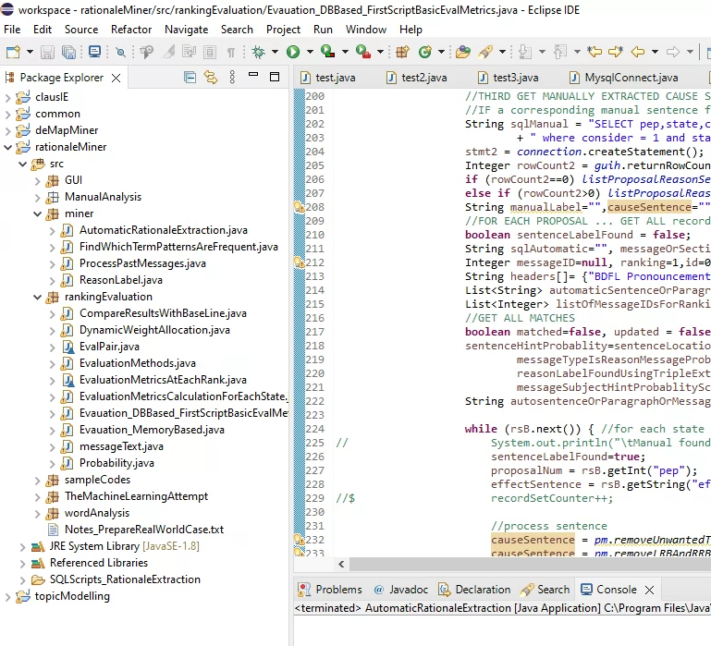The height and width of the screenshot is (646, 711).
Task: Toggle Link with Editor in Package Explorer
Action: (x=210, y=78)
